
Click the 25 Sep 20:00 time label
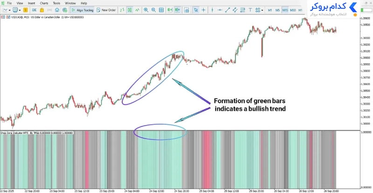point(256,191)
